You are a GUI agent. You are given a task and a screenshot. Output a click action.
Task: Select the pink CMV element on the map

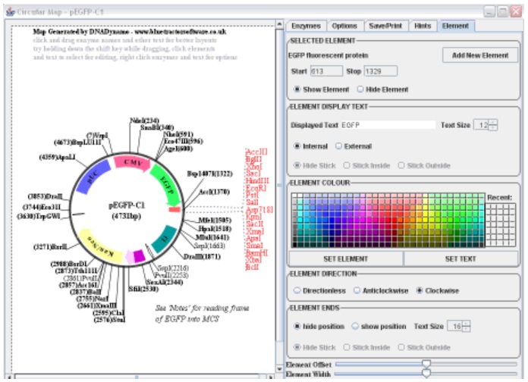(133, 162)
